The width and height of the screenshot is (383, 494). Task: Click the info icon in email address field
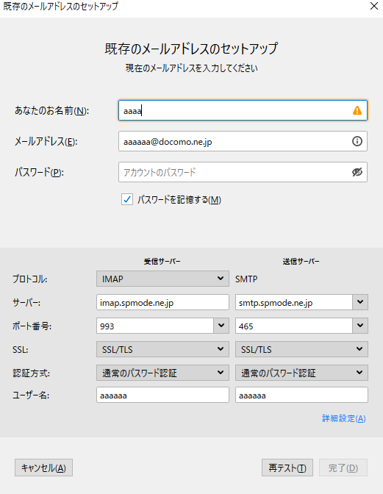tap(357, 141)
